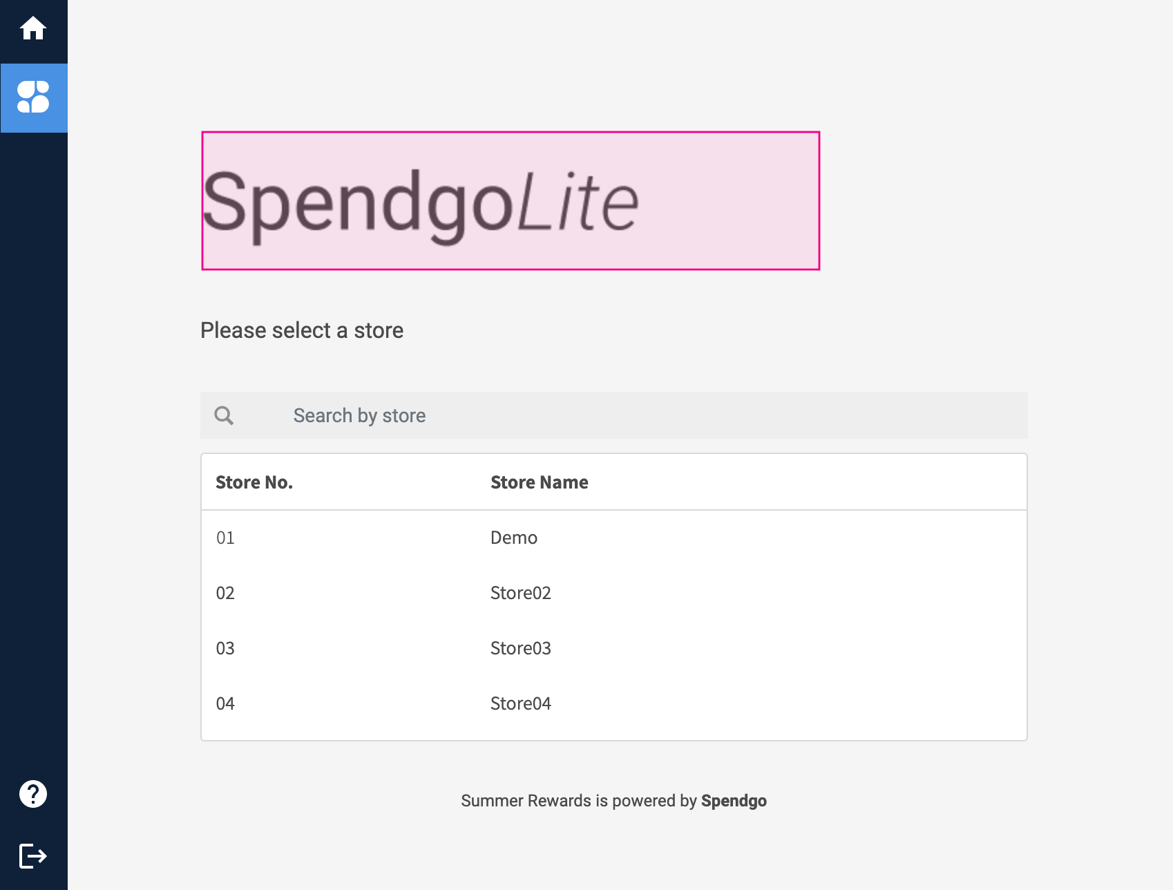Select store number 01

click(x=225, y=538)
